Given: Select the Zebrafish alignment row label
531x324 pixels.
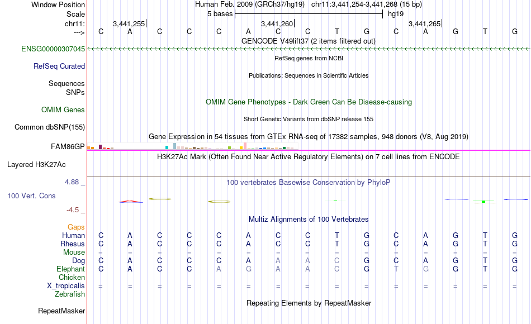Looking at the screenshot, I should [x=70, y=294].
